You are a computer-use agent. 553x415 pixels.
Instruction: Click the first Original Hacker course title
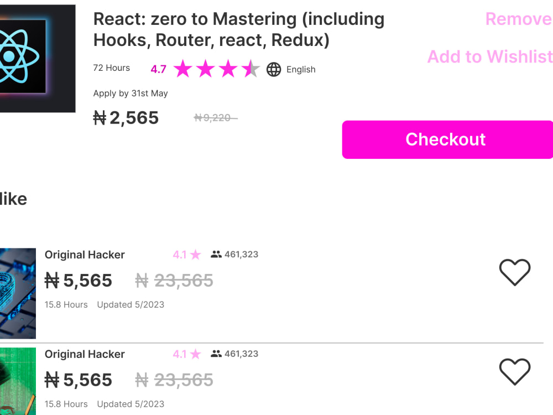[85, 255]
